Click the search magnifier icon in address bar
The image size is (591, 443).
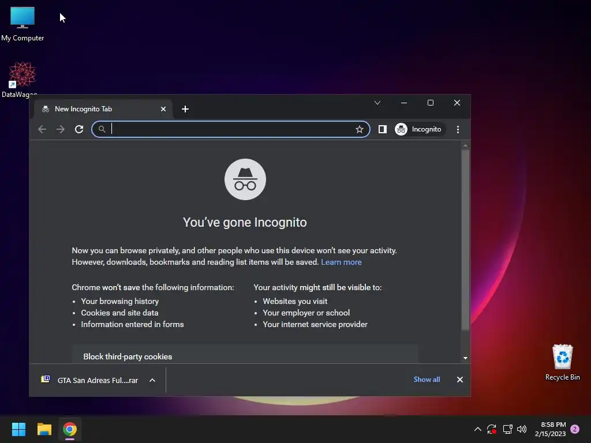pyautogui.click(x=102, y=129)
